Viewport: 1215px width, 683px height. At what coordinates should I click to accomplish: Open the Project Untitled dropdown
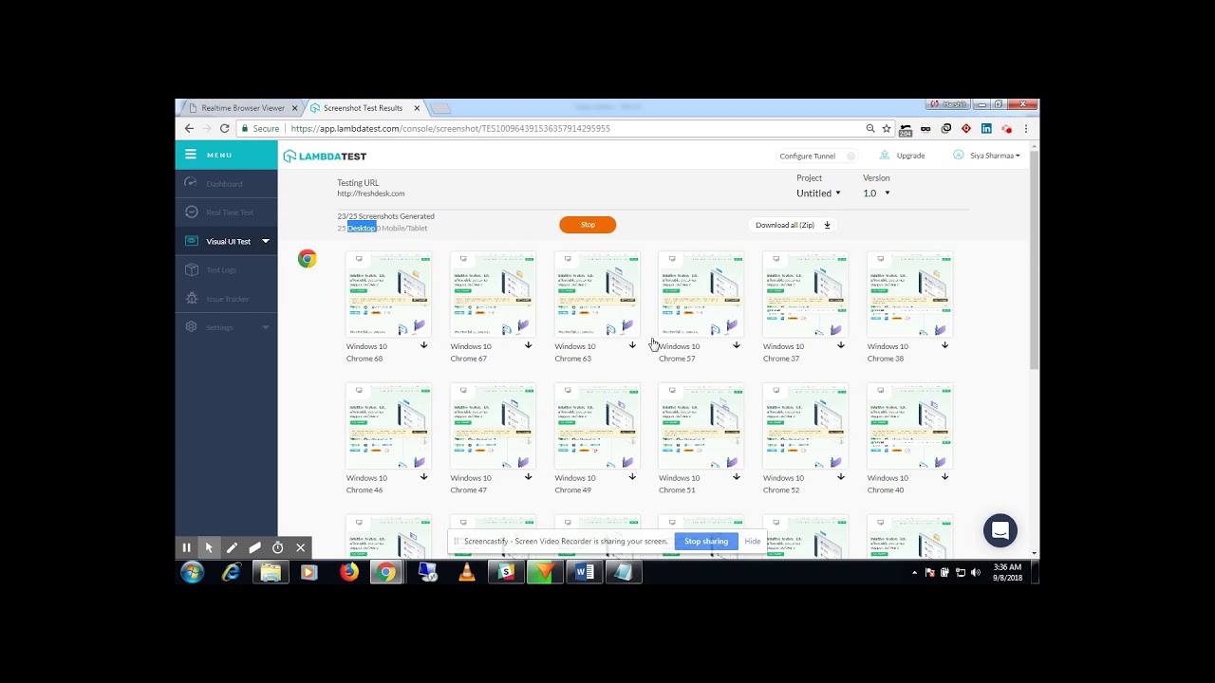click(818, 194)
